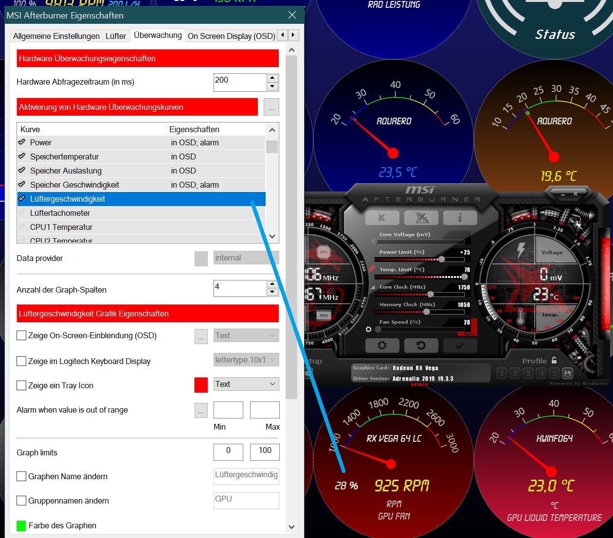Open the Afterburner information 'i' button
613x538 pixels.
click(460, 218)
